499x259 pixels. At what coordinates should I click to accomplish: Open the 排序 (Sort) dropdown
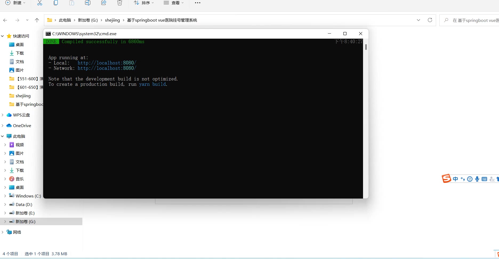click(x=144, y=3)
